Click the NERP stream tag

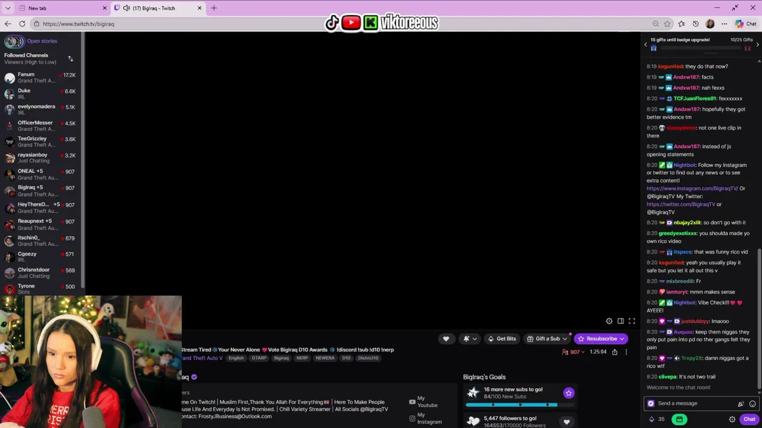pos(302,358)
